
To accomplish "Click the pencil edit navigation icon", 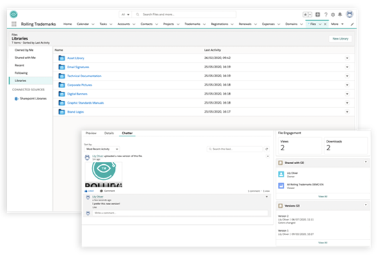I will point(352,24).
